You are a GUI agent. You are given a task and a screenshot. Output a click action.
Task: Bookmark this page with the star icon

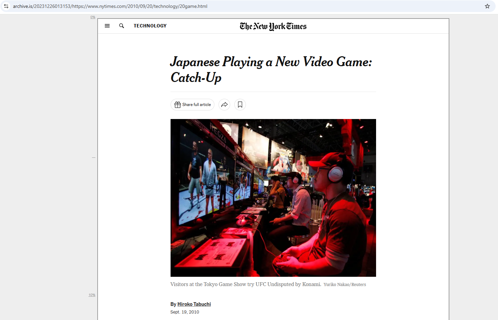click(x=487, y=6)
